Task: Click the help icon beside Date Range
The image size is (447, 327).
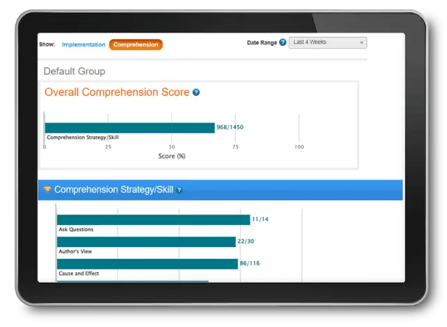Action: coord(282,42)
